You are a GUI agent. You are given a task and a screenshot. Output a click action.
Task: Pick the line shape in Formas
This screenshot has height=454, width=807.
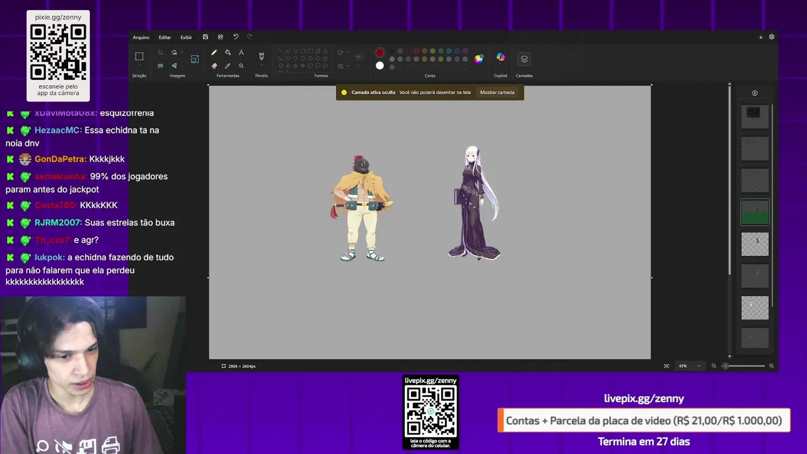coord(281,51)
